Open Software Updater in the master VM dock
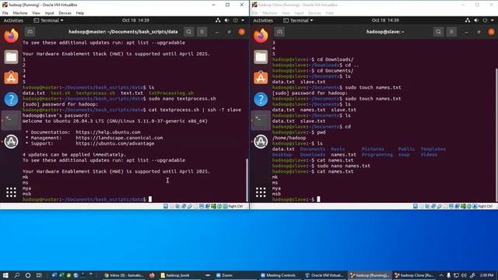The width and height of the screenshot is (498, 280). (x=11, y=142)
